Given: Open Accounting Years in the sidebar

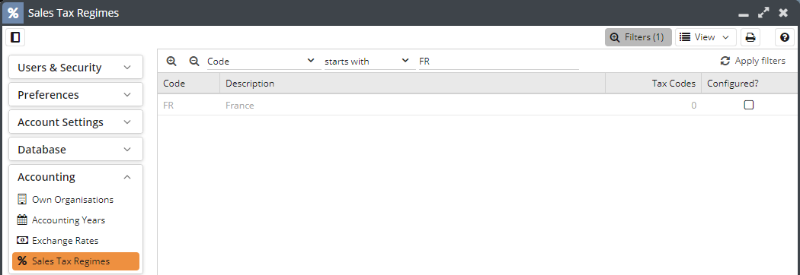Looking at the screenshot, I should click(x=69, y=220).
